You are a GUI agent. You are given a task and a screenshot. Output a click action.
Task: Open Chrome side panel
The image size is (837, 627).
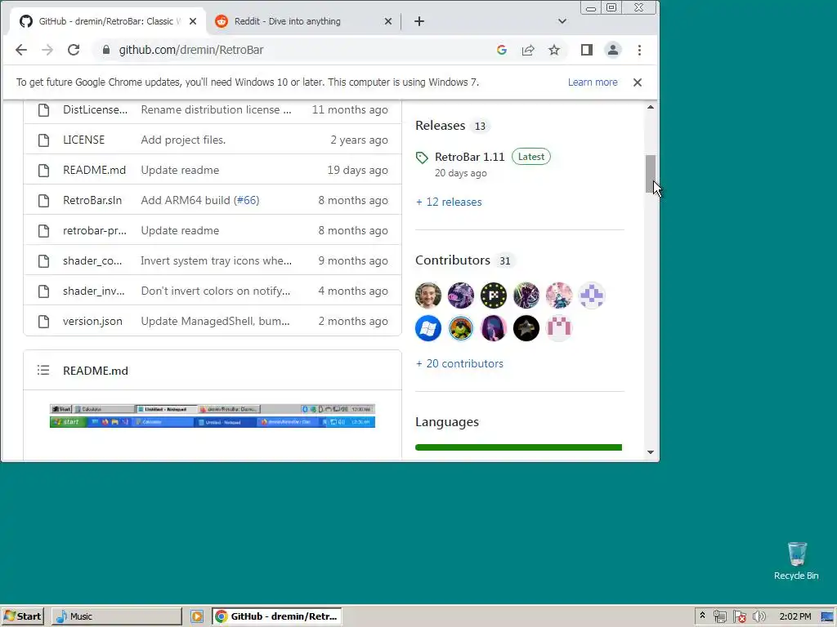coord(587,50)
